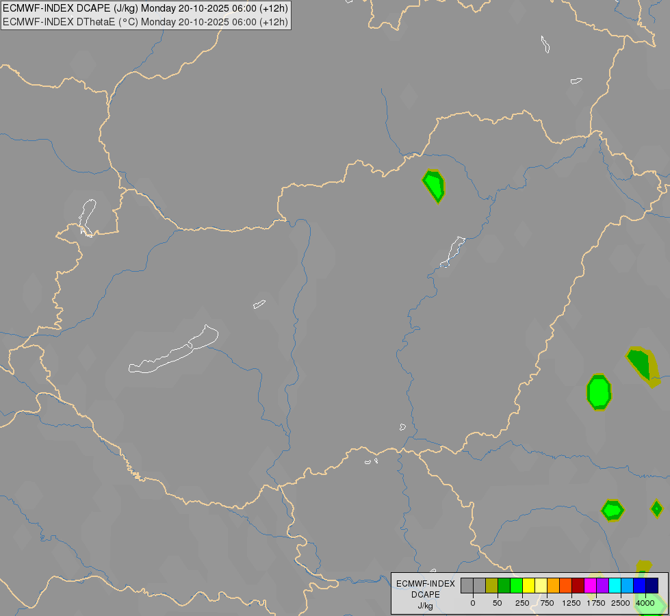
Task: Click the 50 value on the legend scale
Action: [x=498, y=603]
